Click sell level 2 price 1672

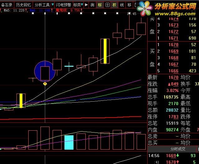173,31
